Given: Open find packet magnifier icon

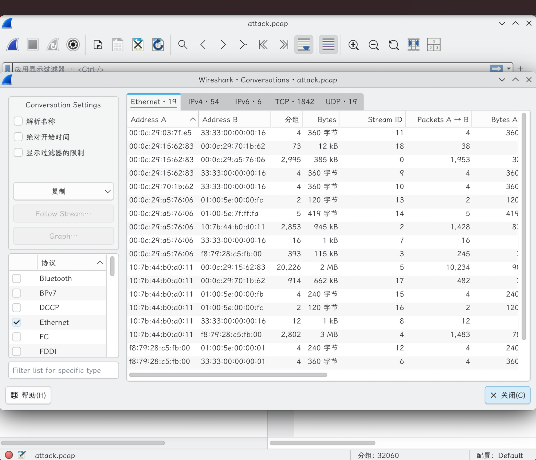Looking at the screenshot, I should point(183,45).
